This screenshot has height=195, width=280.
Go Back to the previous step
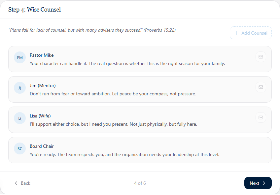coord(22,183)
